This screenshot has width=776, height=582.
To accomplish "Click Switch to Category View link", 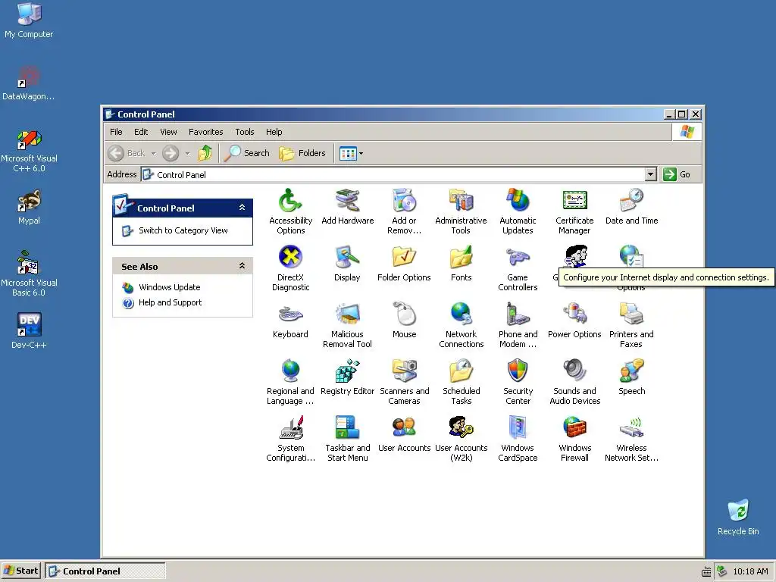I will (x=183, y=230).
